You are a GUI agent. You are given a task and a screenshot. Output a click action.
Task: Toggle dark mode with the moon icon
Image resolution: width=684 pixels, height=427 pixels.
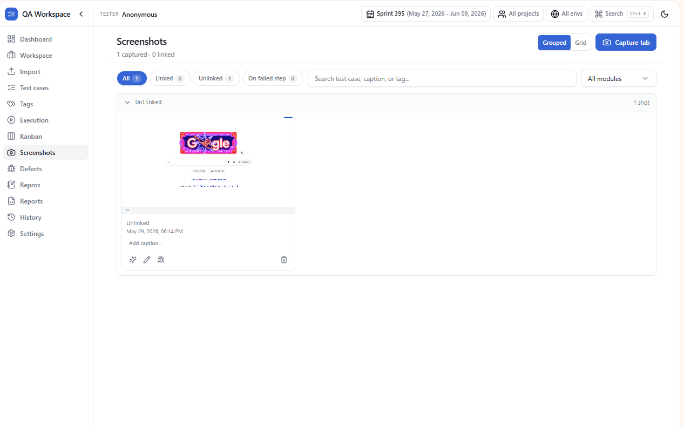[665, 14]
